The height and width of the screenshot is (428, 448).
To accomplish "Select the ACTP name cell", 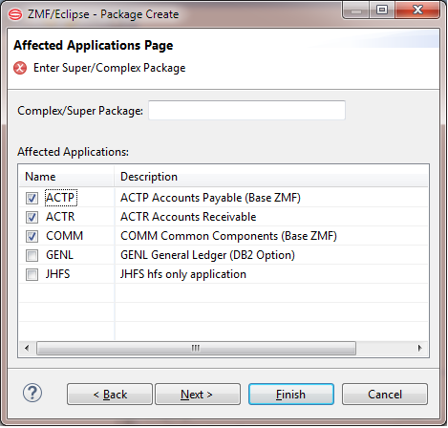I will click(x=60, y=198).
